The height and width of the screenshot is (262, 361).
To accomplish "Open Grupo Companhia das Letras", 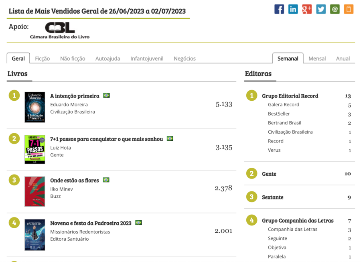I will [x=298, y=221].
